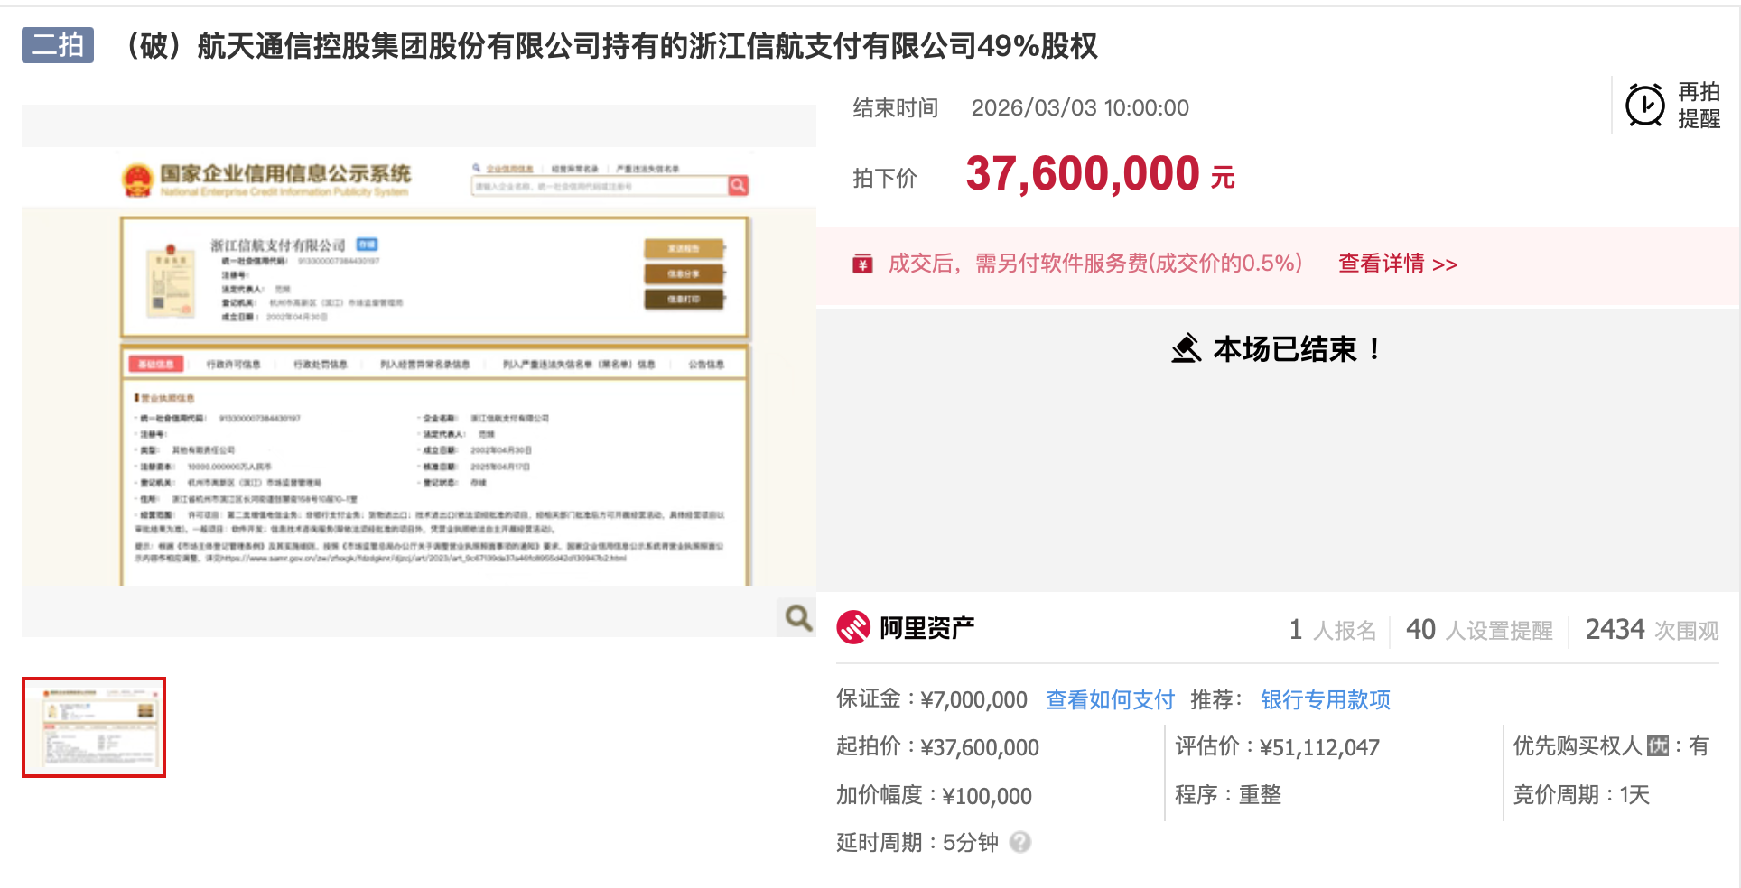Screen dimensions: 1741x888
Task: Click the red search icon in the credit system screenshot
Action: point(738,185)
